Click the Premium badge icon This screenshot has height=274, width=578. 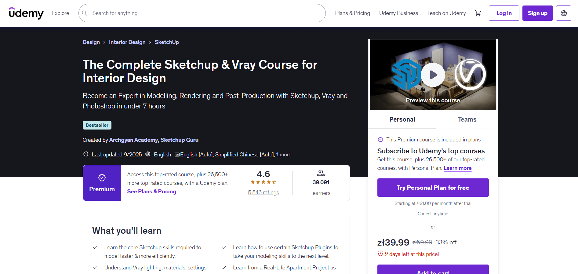102,178
